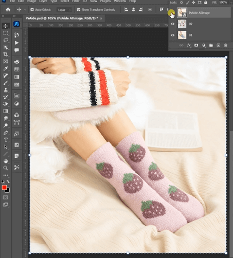
Task: Toggle Quick Mask mode
Action: [6, 197]
